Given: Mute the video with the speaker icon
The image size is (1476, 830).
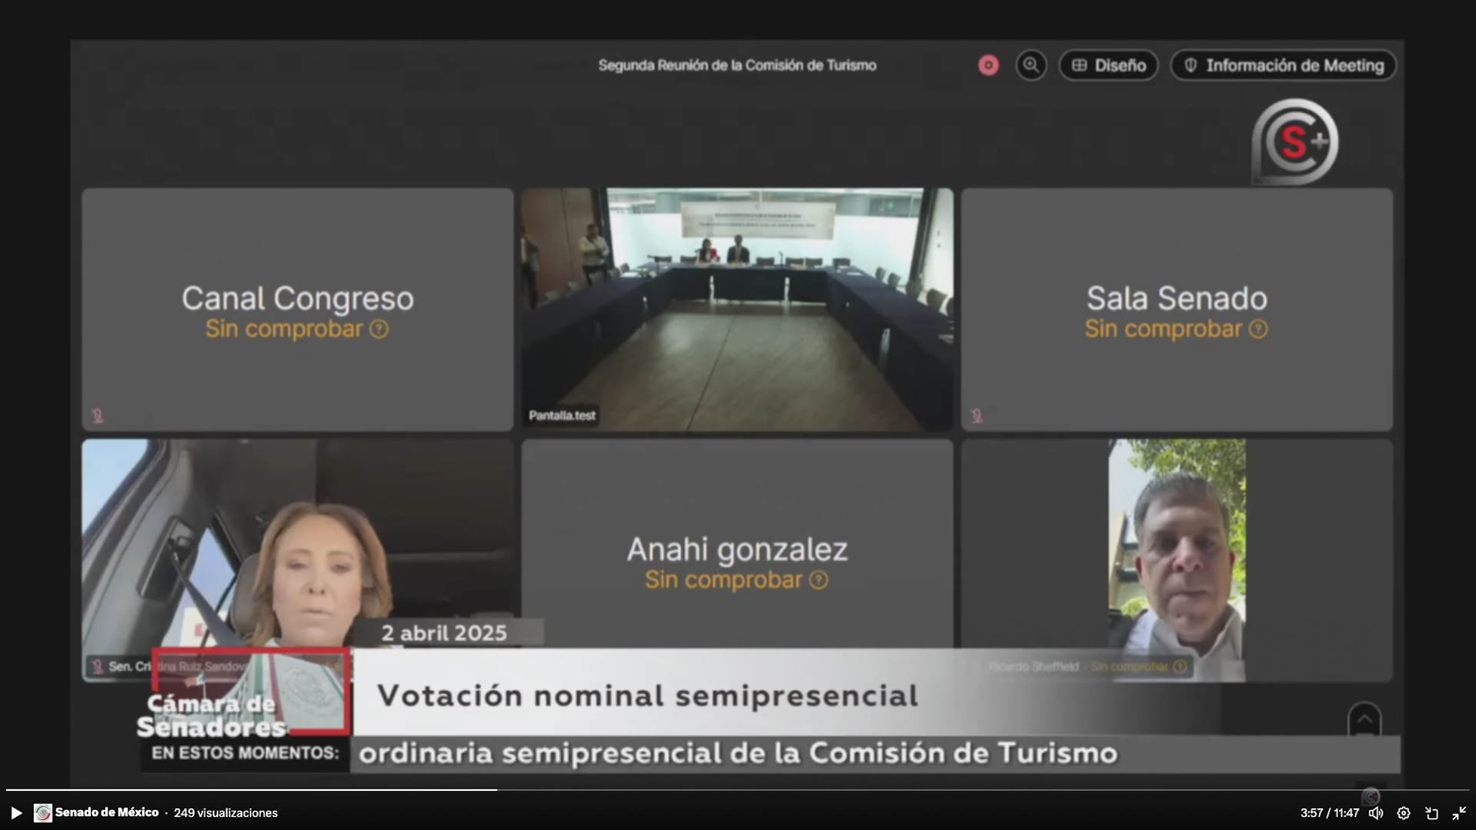Looking at the screenshot, I should [1376, 813].
